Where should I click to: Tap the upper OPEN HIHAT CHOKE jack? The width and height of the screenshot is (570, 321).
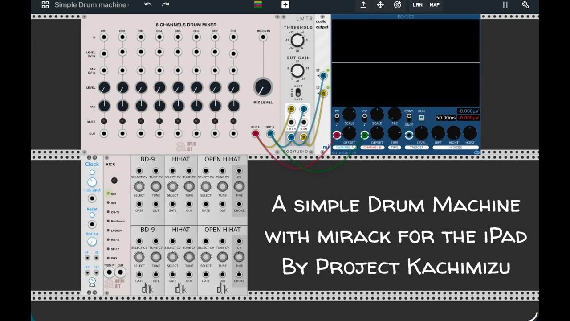click(x=239, y=204)
